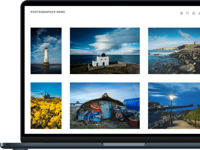The image size is (200, 150).
Task: Click the search magnifier icon
Action: [x=188, y=13]
